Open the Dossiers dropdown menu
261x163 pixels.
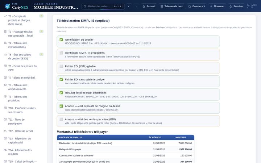196,6
